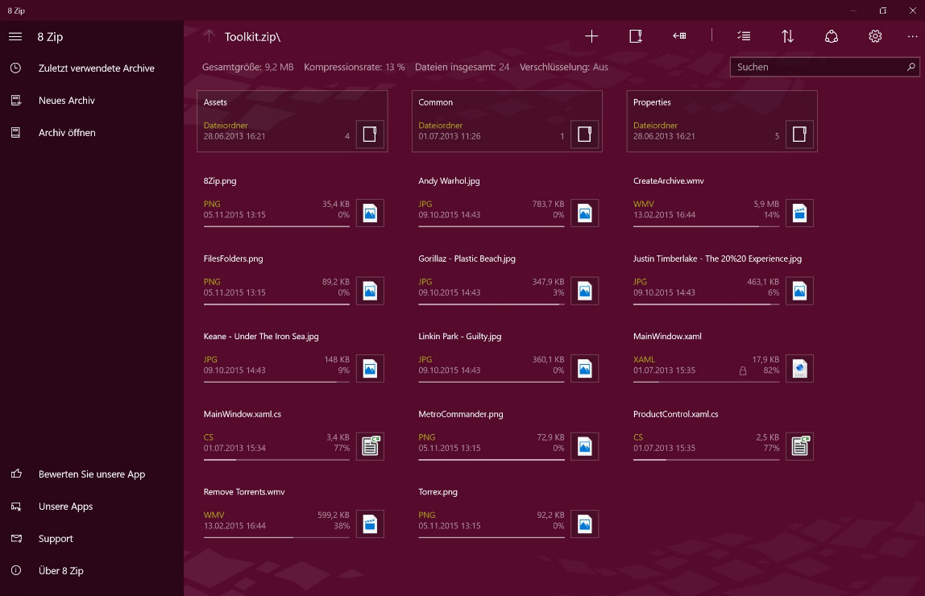Click the Linkin Park - Guilty.jpg icon
Image resolution: width=925 pixels, height=596 pixels.
[585, 368]
